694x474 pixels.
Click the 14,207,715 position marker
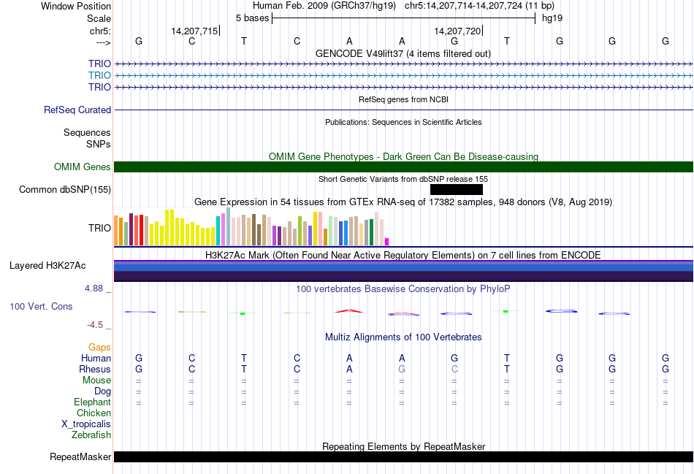(195, 31)
